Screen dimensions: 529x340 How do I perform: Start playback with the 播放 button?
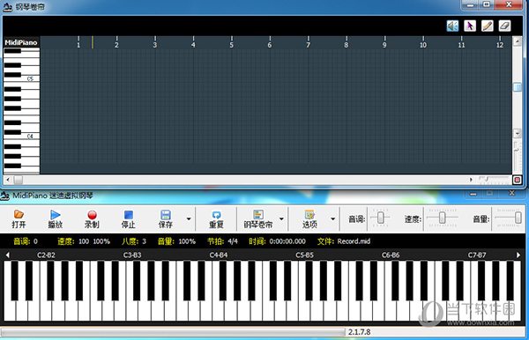click(56, 219)
